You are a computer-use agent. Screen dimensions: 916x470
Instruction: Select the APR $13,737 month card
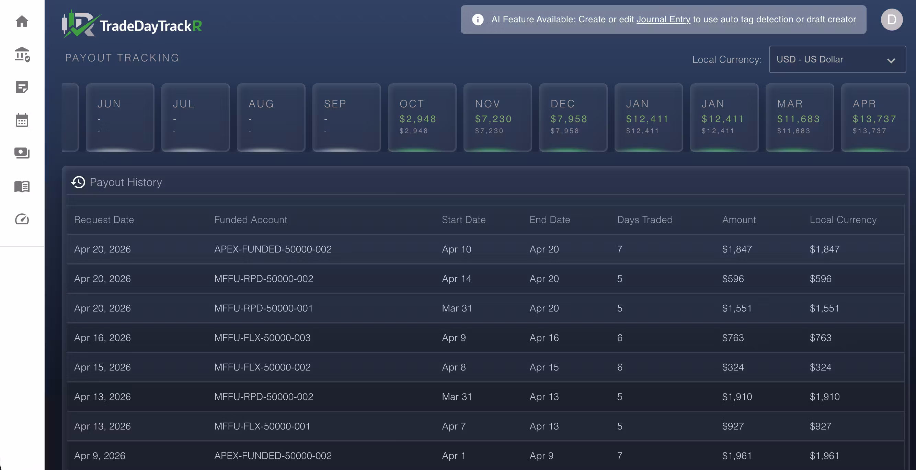click(874, 118)
